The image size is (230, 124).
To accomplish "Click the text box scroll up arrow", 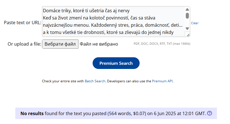I will tap(187, 9).
